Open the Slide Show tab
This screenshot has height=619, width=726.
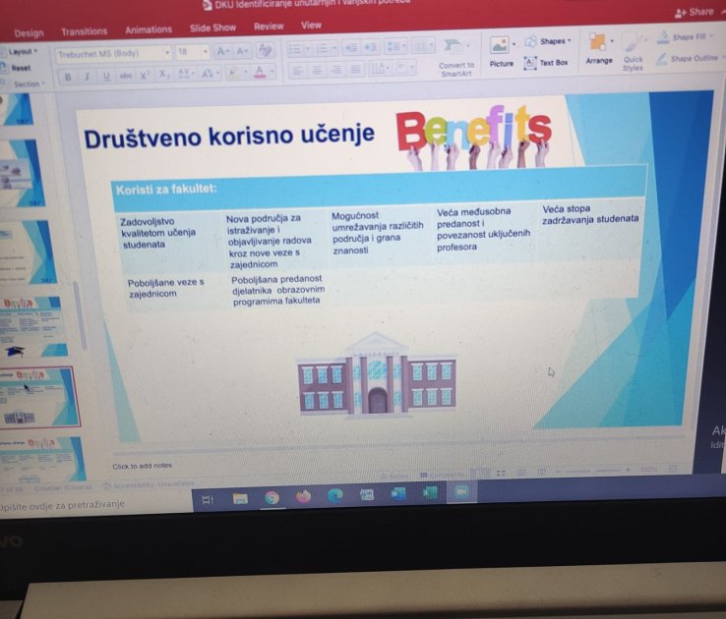point(211,28)
